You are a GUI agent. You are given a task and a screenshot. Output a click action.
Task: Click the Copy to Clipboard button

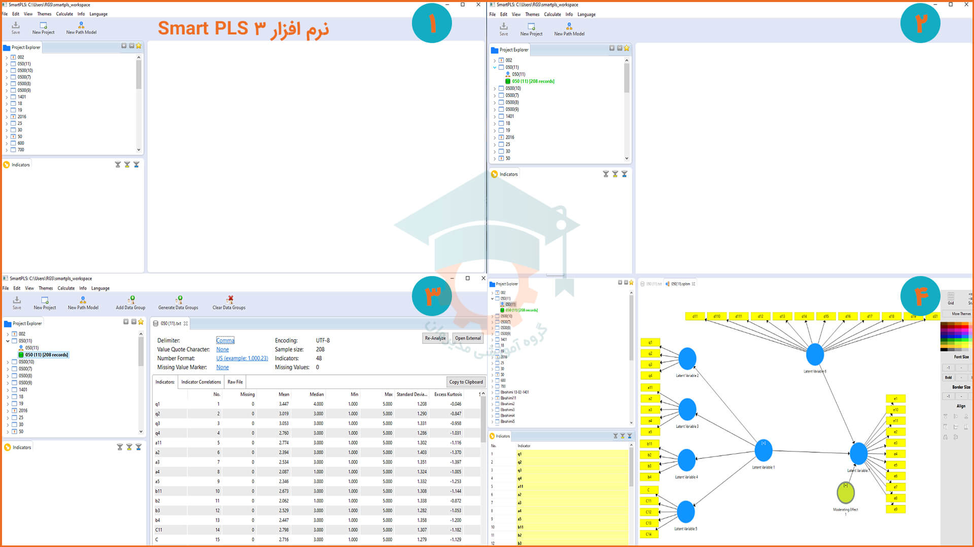[x=466, y=381]
